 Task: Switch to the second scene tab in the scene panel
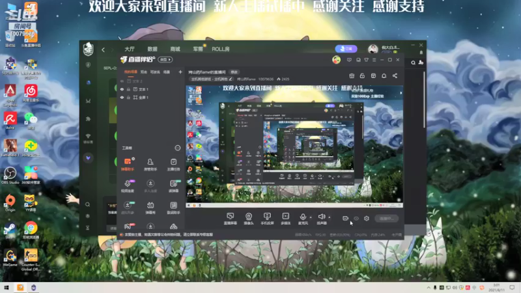tap(143, 72)
